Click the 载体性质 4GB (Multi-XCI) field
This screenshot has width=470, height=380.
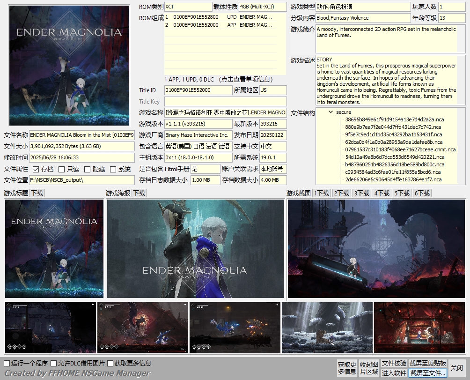tap(263, 7)
